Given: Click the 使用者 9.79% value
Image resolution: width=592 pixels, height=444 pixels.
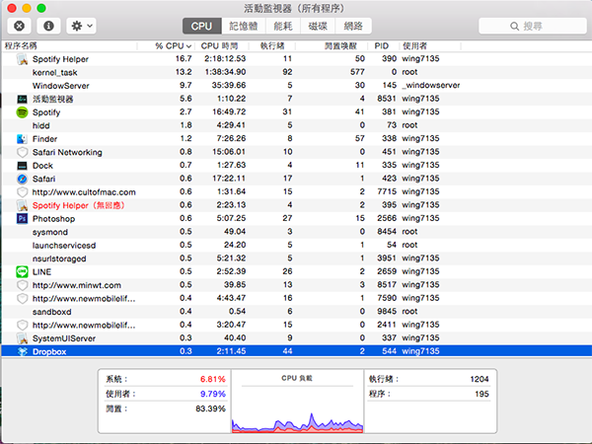Looking at the screenshot, I should coord(212,394).
